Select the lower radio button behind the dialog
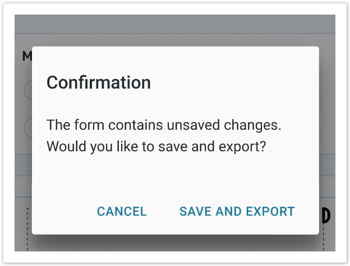350x266 pixels. click(27, 128)
